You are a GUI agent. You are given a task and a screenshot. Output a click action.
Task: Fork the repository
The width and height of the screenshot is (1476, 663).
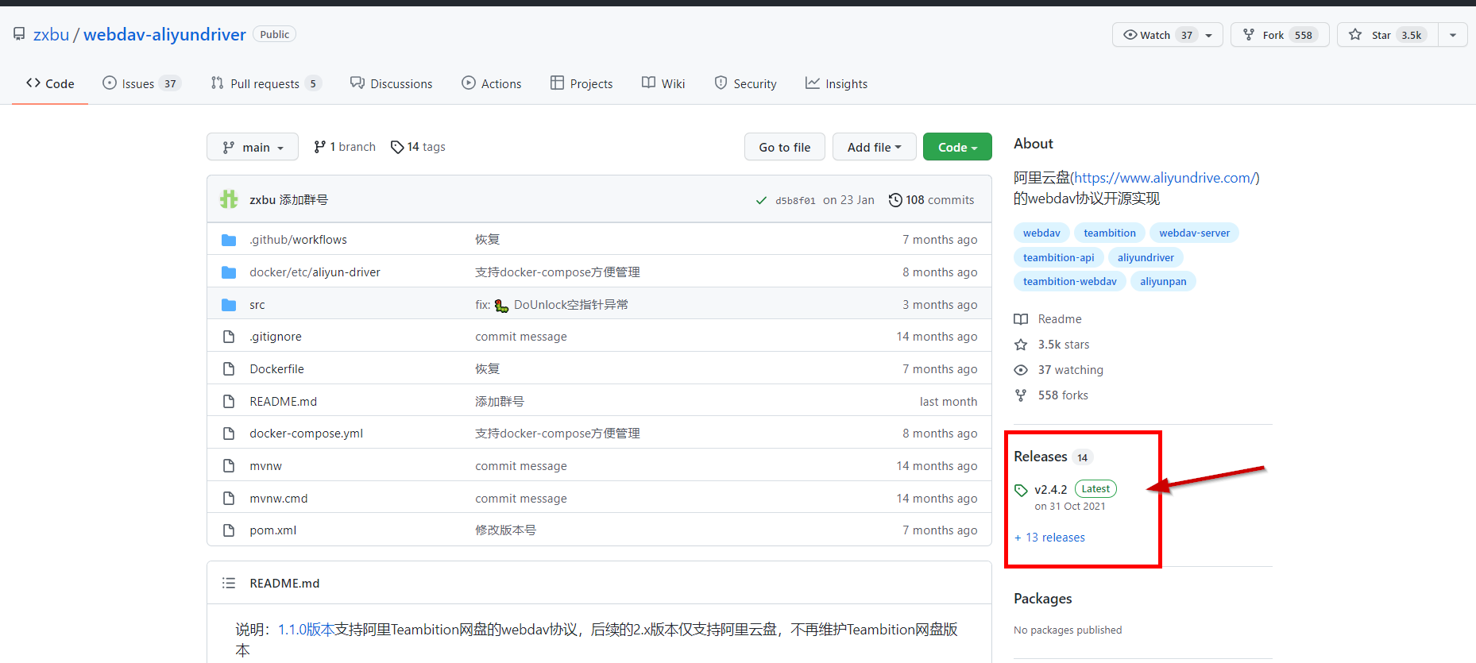[x=1280, y=35]
